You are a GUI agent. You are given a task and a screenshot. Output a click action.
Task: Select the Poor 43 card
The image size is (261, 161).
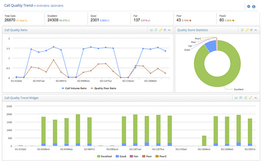(195, 18)
